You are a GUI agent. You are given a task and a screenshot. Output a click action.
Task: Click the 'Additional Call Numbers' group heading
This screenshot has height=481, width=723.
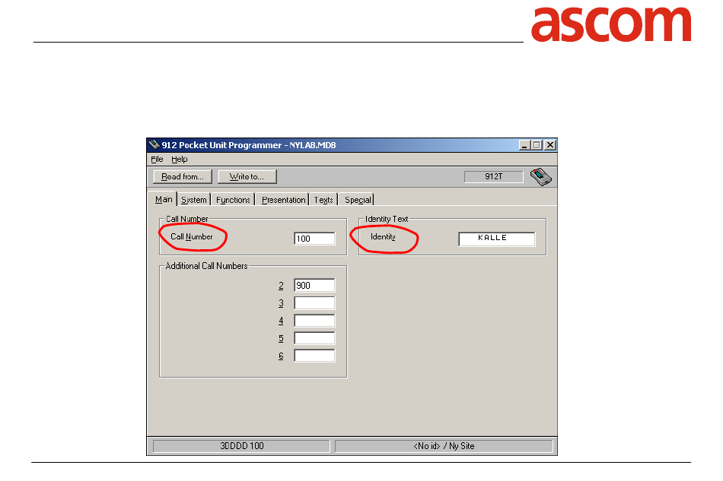click(206, 266)
